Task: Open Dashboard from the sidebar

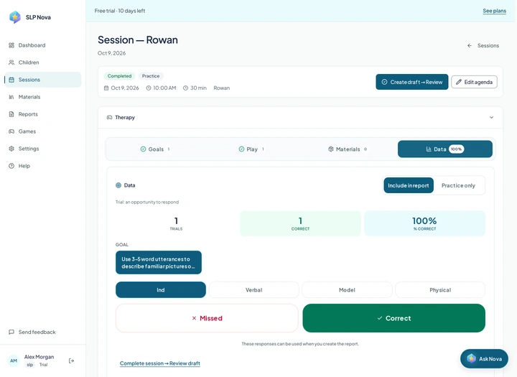Action: [43, 45]
